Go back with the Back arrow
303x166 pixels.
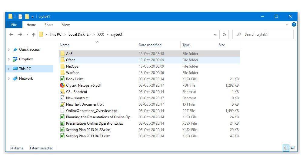[x=11, y=34]
